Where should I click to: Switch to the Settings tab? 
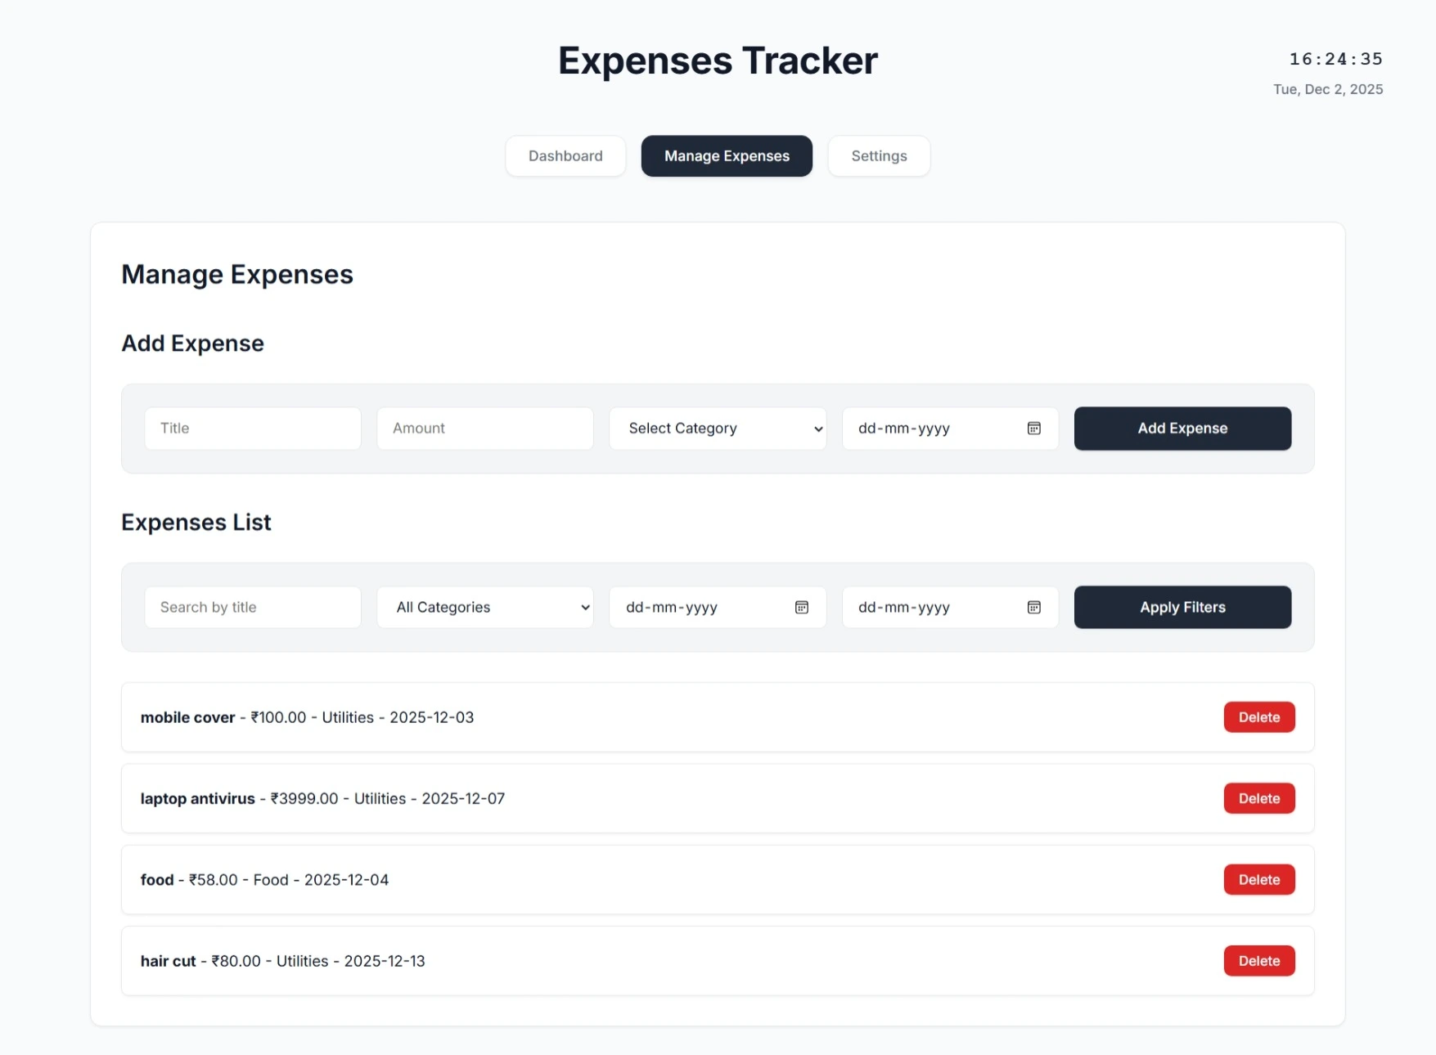pos(879,155)
